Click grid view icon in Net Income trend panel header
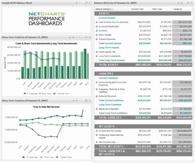The width and height of the screenshot is (195, 163). pyautogui.click(x=76, y=101)
